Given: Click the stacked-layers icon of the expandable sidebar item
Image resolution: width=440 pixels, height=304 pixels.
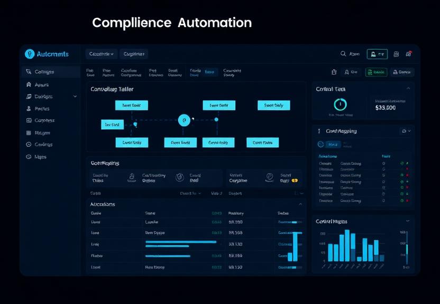Looking at the screenshot, I should 29,96.
